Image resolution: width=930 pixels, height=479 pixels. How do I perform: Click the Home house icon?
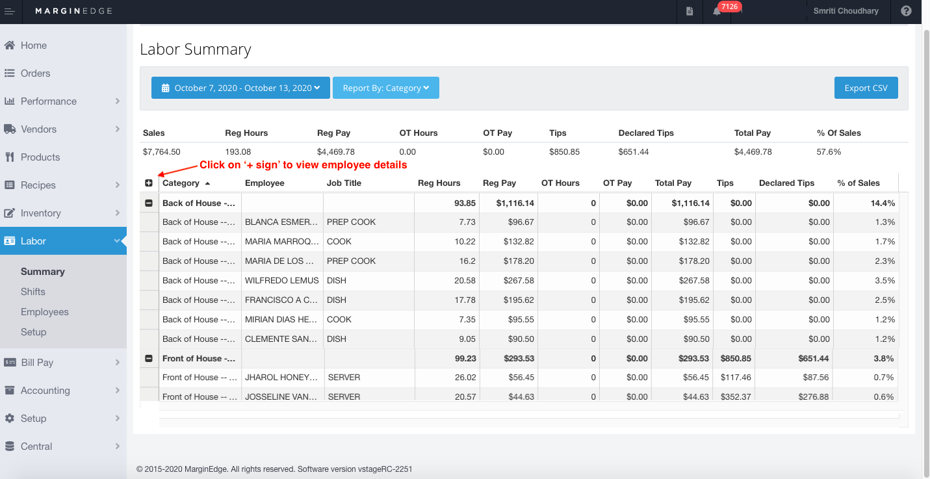(10, 45)
